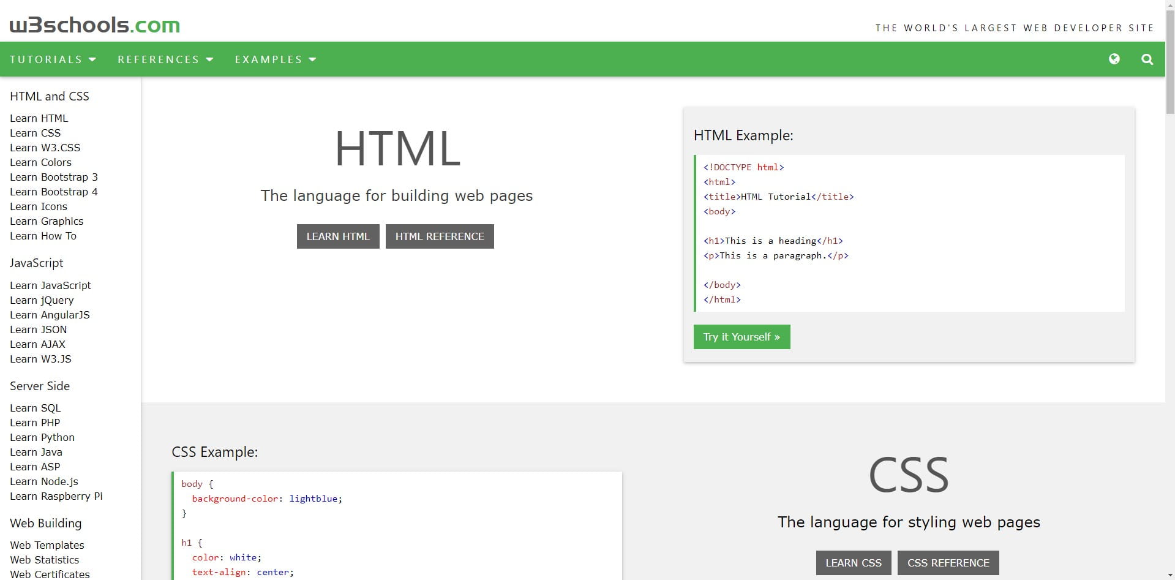Screen dimensions: 1175x580
Task: Click the HTML REFERENCE button
Action: (440, 236)
